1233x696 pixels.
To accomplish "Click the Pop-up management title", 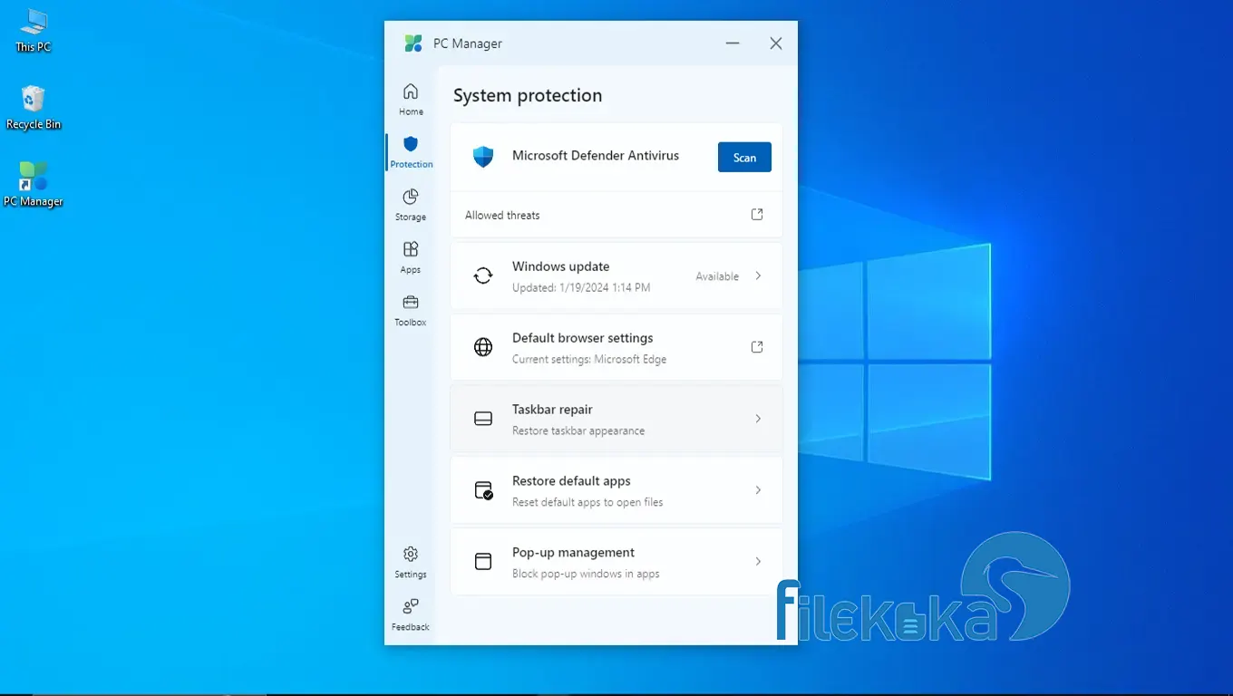I will [x=573, y=553].
